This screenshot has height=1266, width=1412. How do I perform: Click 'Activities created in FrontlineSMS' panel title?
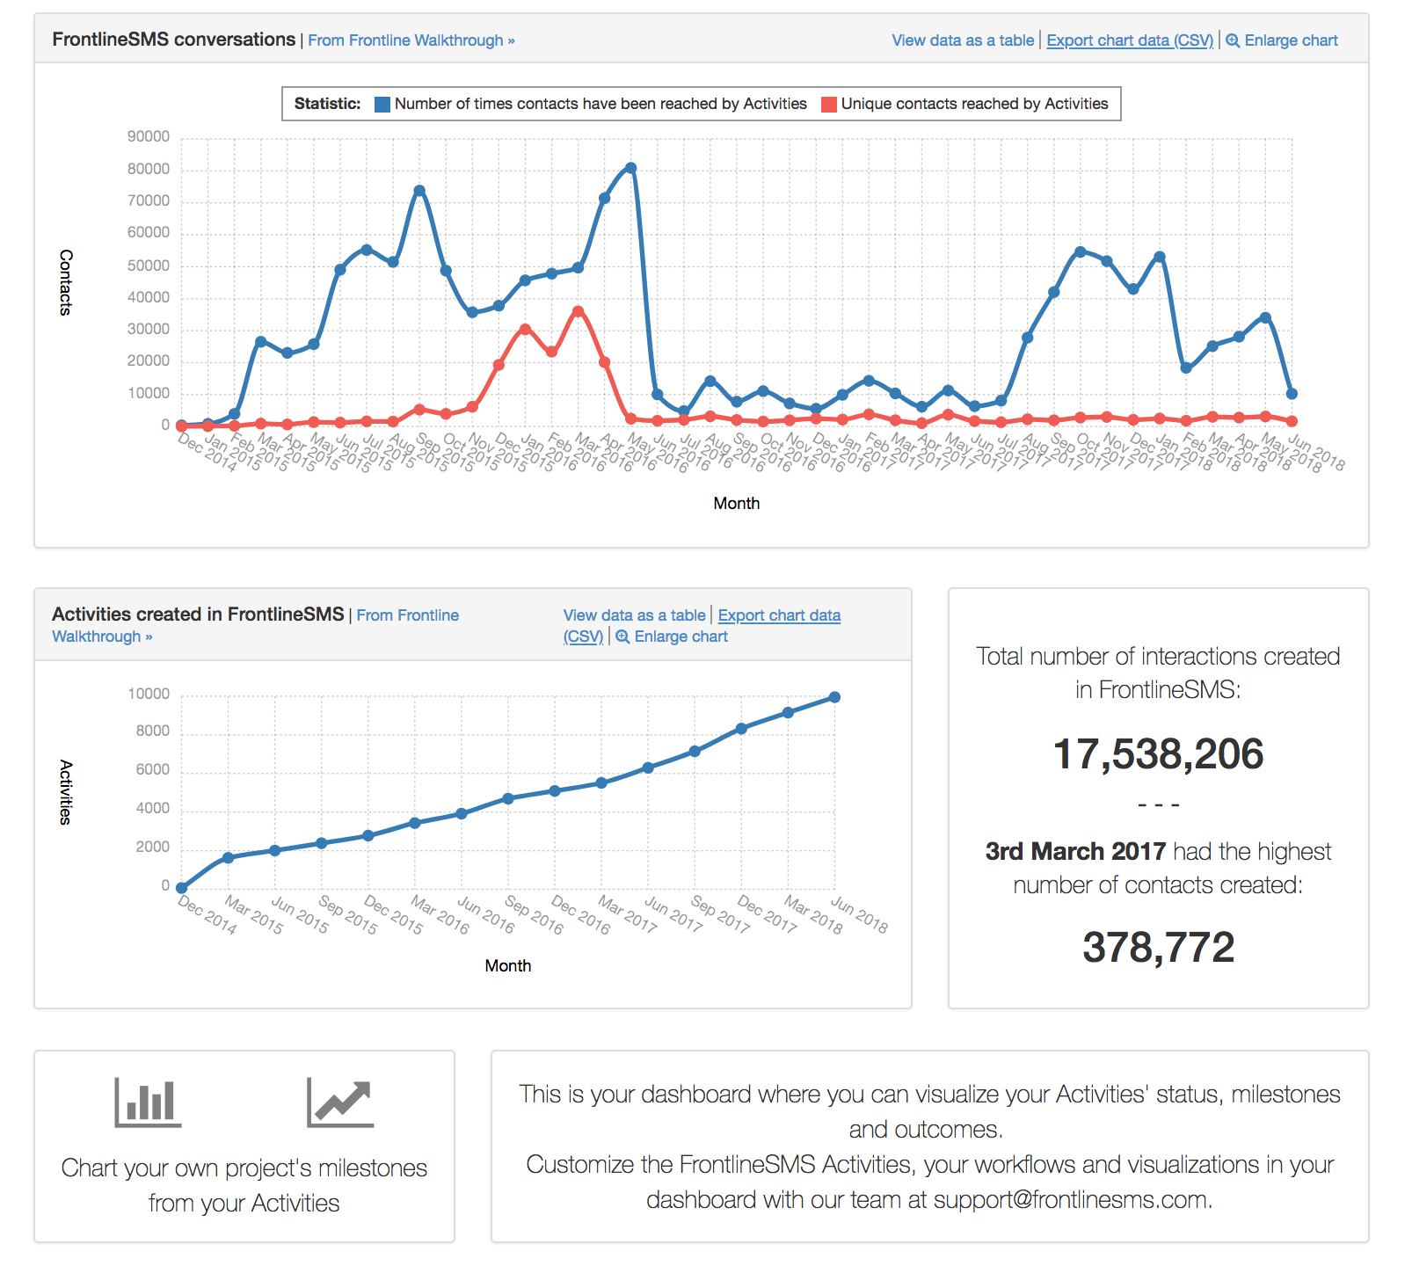point(198,615)
